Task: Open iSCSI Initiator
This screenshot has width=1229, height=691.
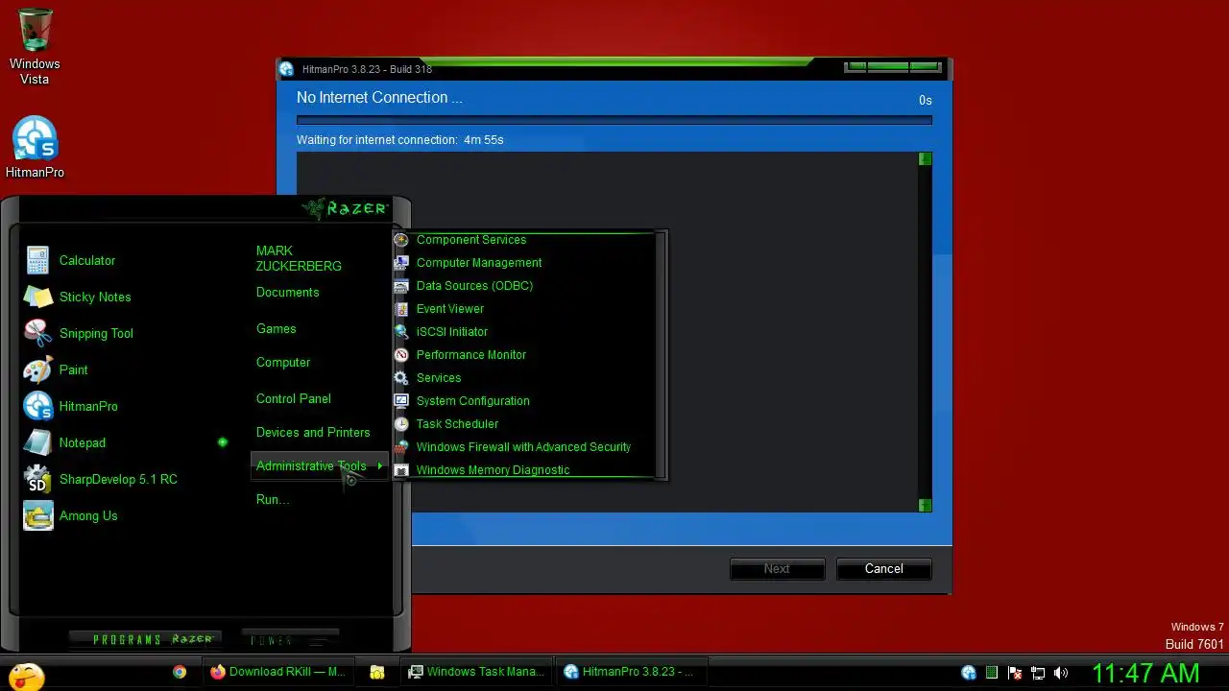Action: point(451,331)
